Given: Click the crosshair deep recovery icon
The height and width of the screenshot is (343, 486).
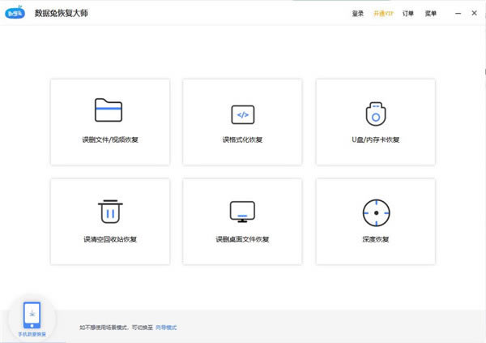Looking at the screenshot, I should pos(375,212).
